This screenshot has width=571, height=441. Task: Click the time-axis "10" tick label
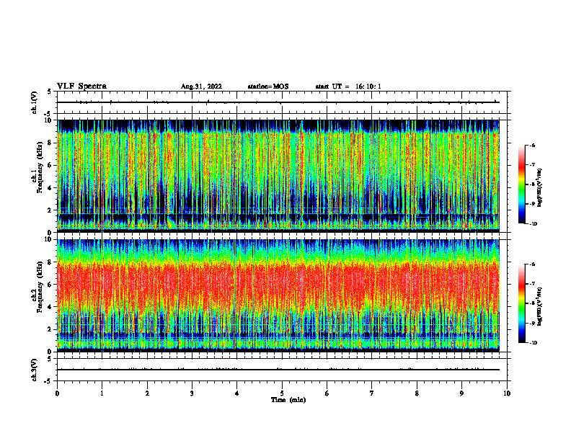(x=507, y=393)
